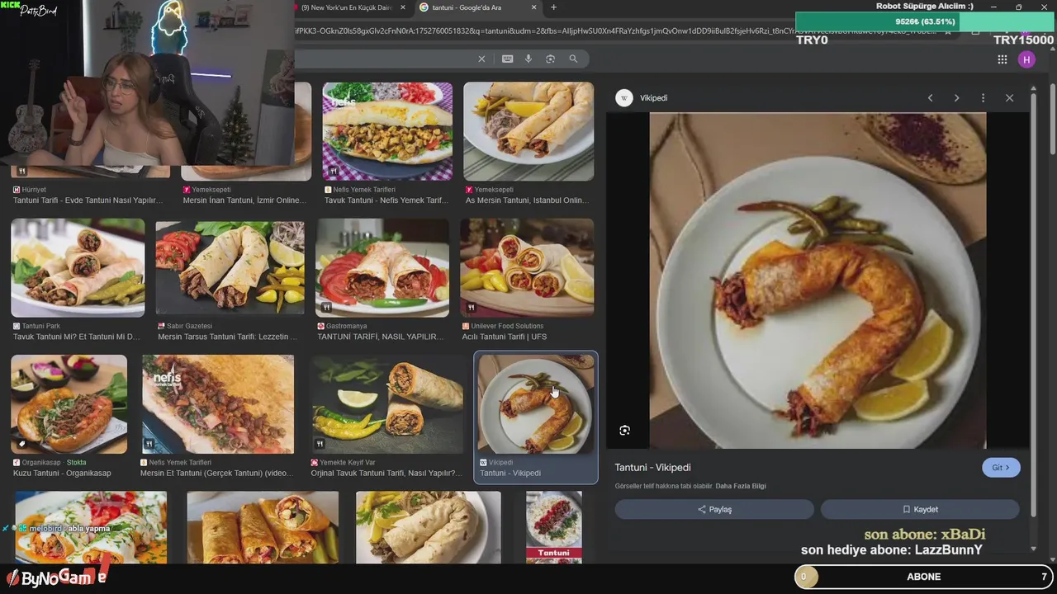Image resolution: width=1057 pixels, height=594 pixels.
Task: Click the Acılı Tantuni Tarifi | UFS caption
Action: [505, 337]
